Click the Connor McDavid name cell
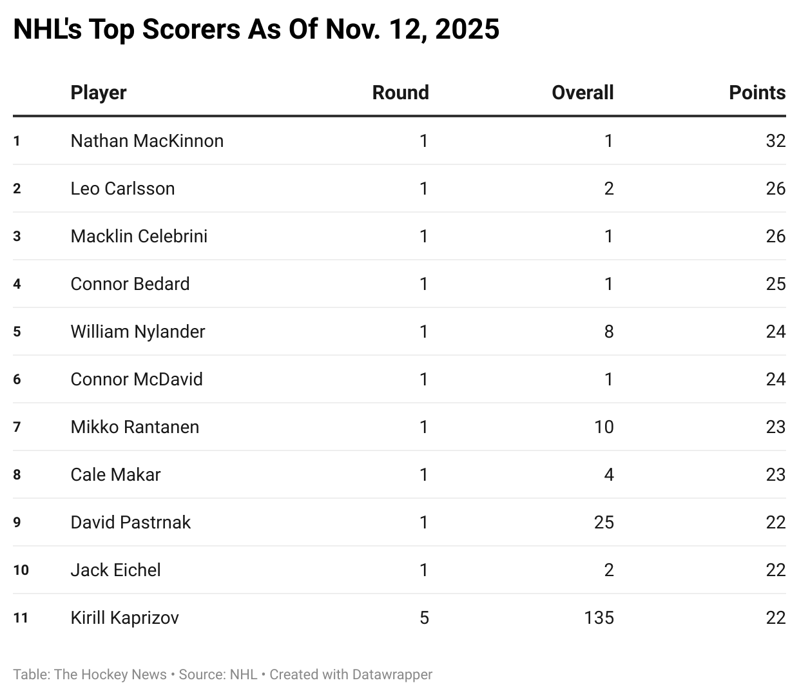The image size is (799, 696). click(x=137, y=380)
